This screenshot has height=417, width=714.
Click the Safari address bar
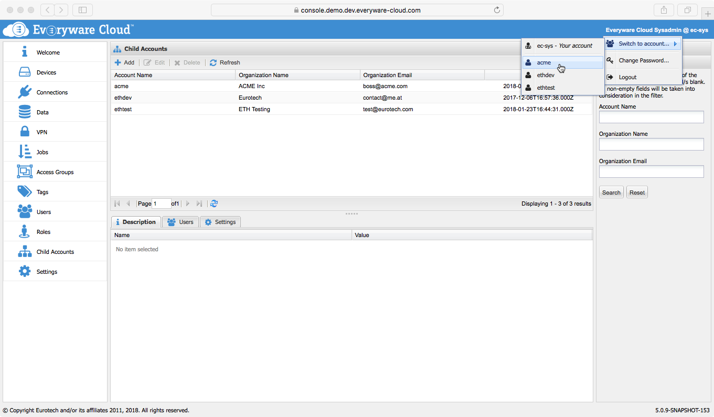[357, 10]
